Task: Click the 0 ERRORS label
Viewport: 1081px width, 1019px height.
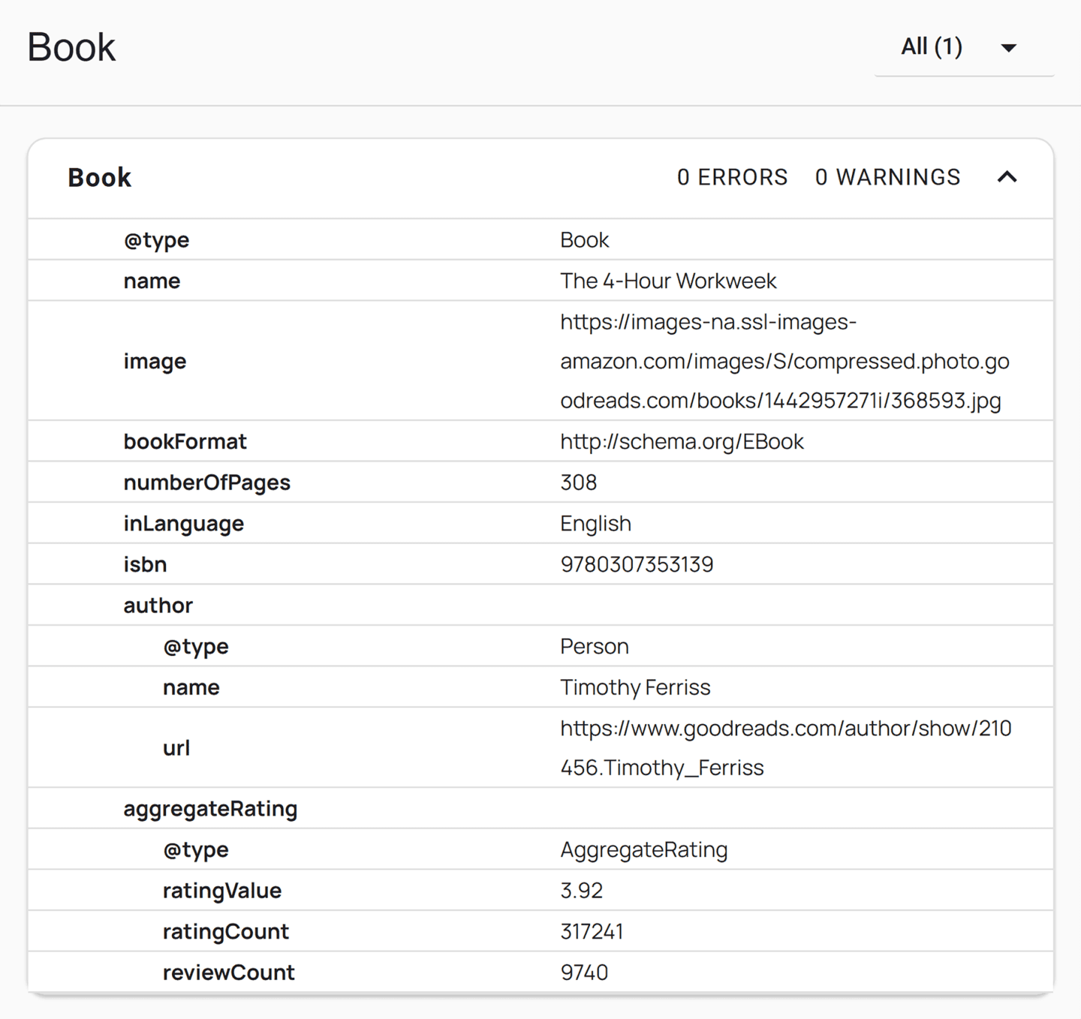Action: tap(732, 177)
